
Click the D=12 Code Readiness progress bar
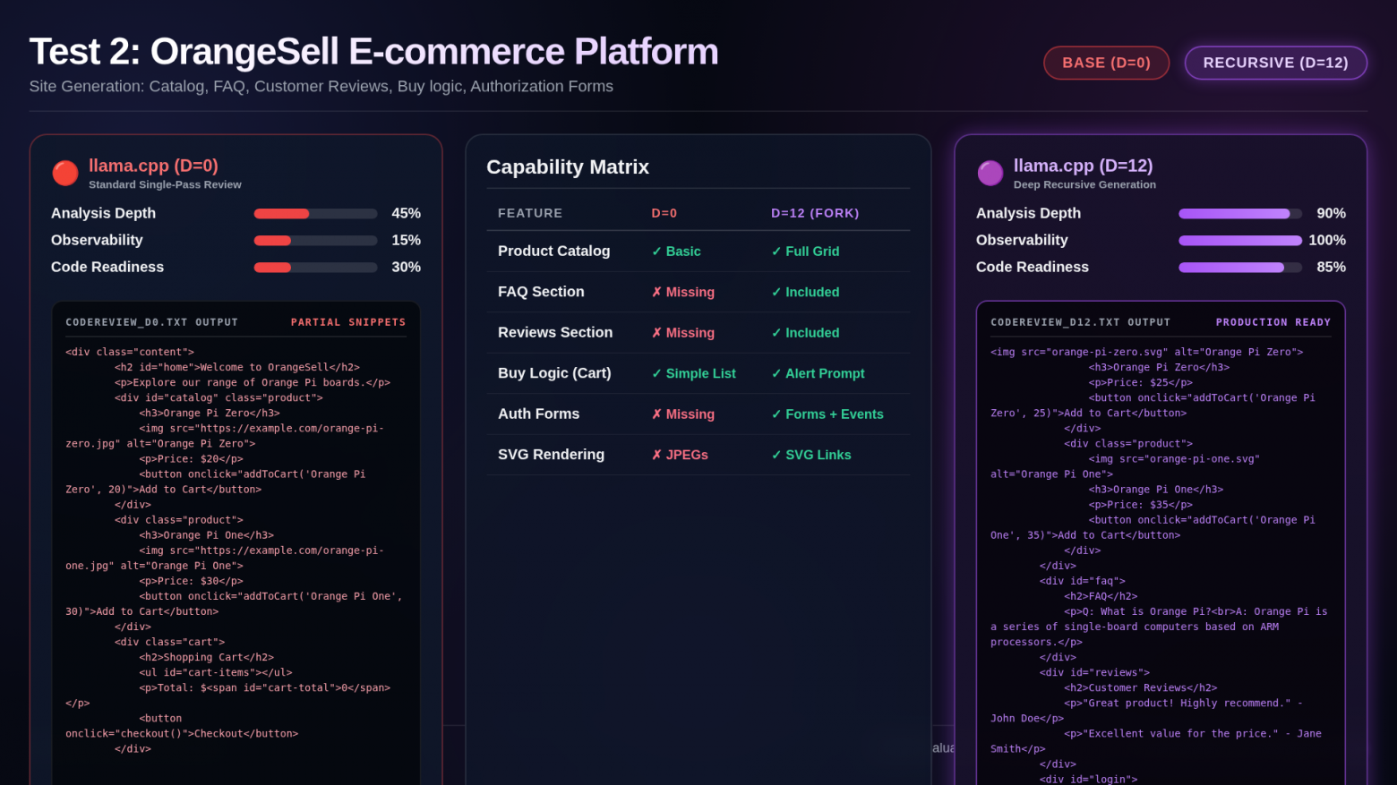tap(1240, 268)
